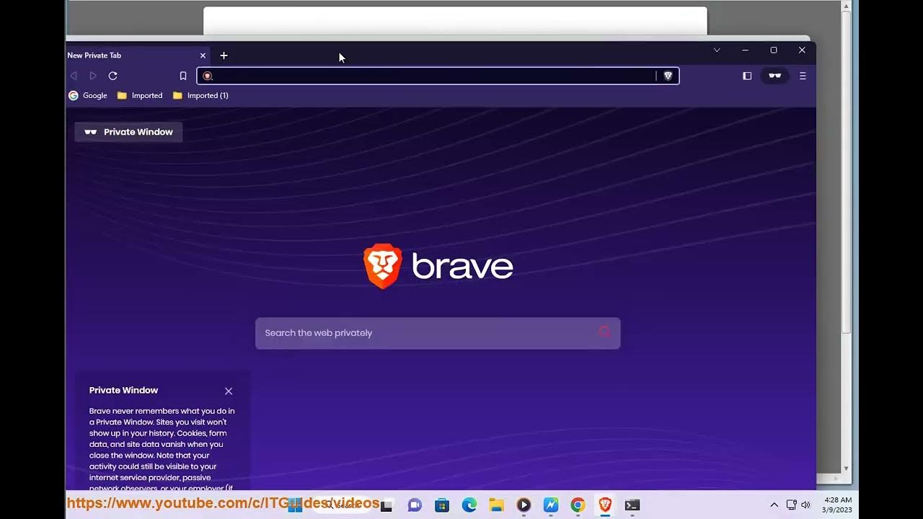923x519 pixels.
Task: Bookmark this page with bookmark icon
Action: 183,76
